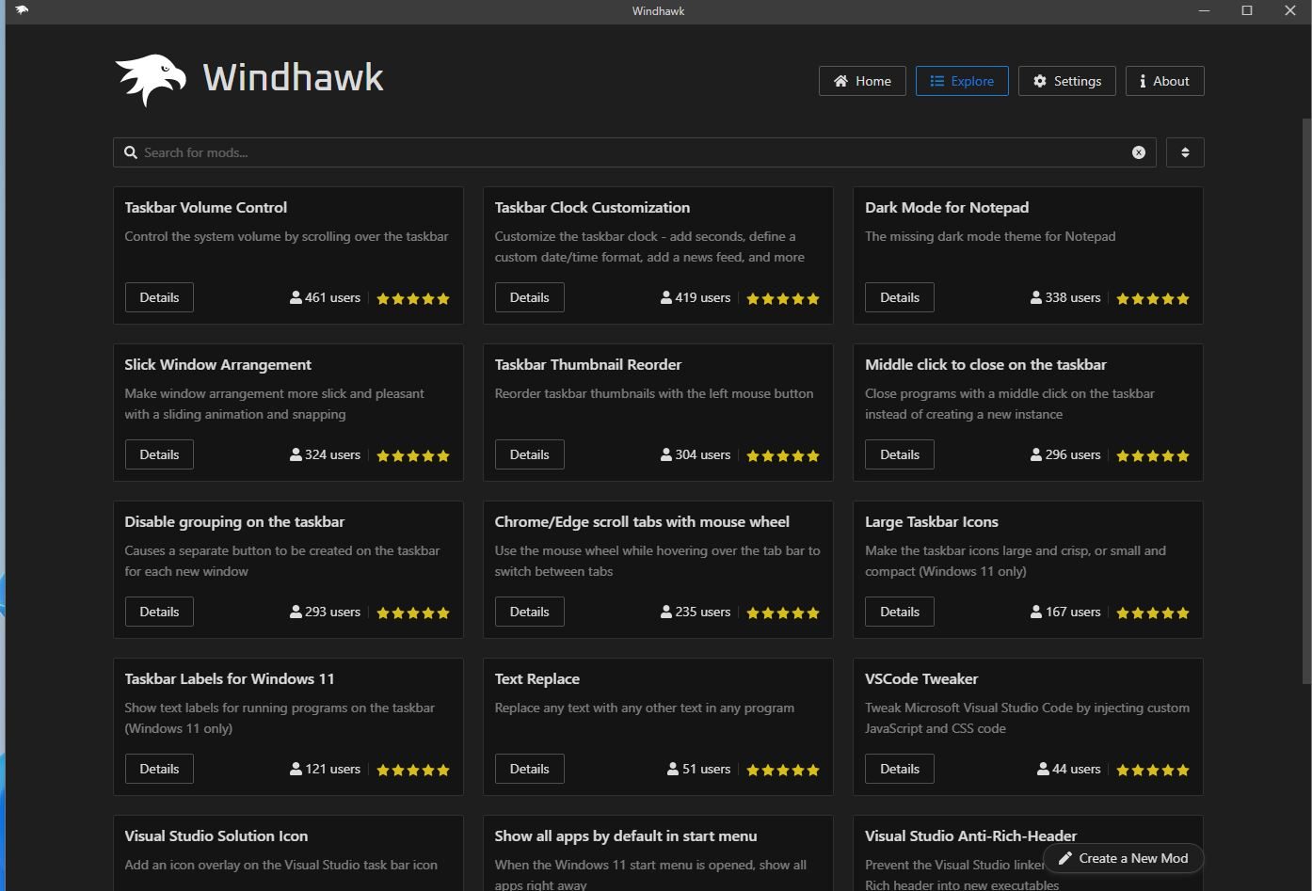Open Details for VSCode Tweaker
The height and width of the screenshot is (891, 1312).
point(900,769)
